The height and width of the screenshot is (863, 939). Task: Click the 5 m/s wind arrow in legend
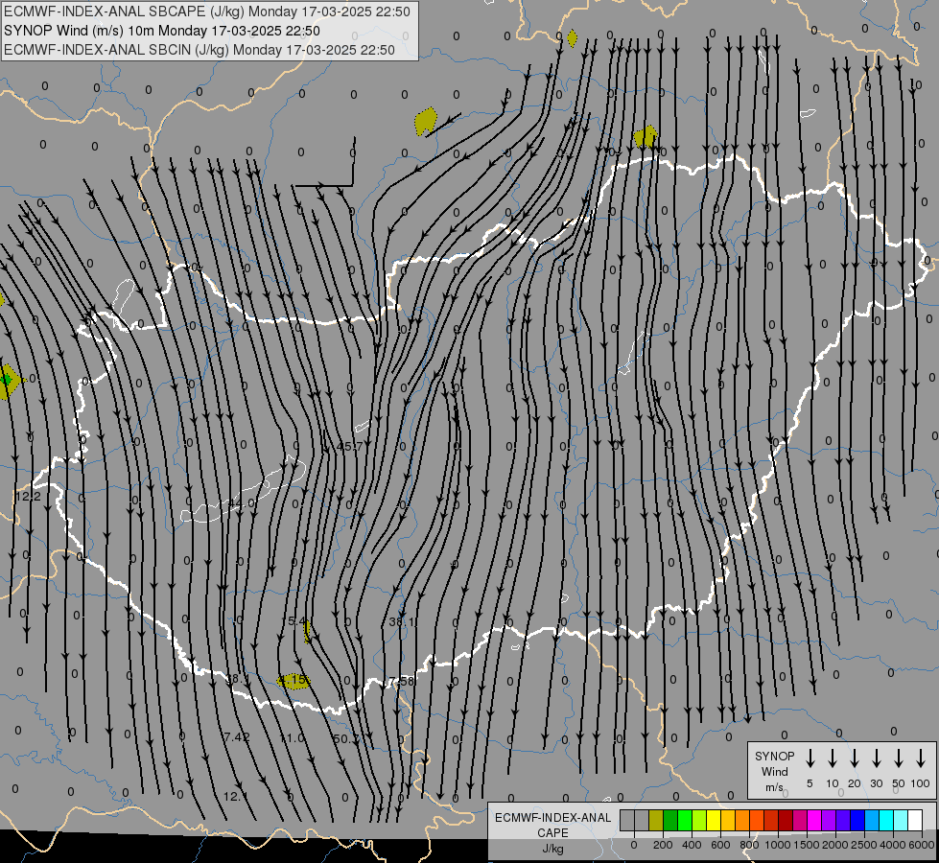(810, 758)
